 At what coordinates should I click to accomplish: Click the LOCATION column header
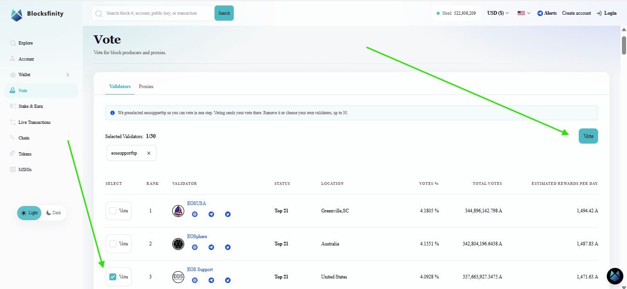(332, 183)
